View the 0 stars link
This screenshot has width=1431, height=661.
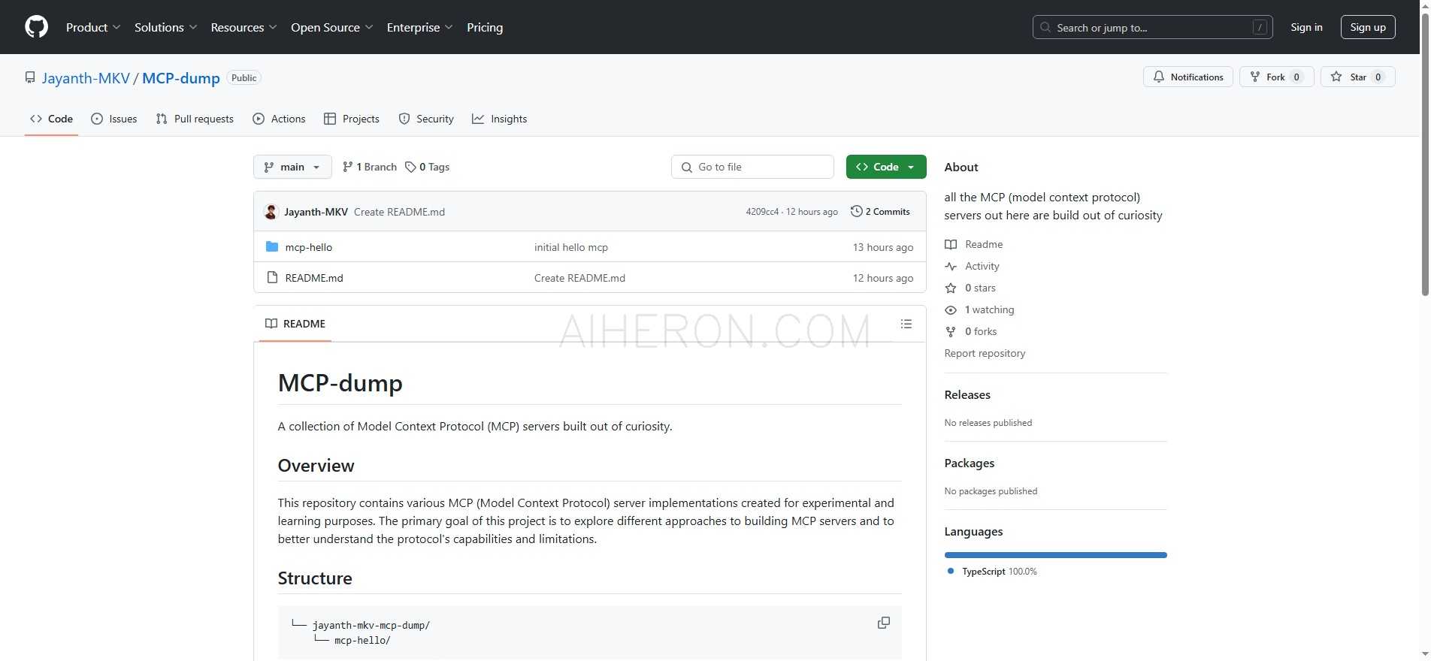coord(970,288)
